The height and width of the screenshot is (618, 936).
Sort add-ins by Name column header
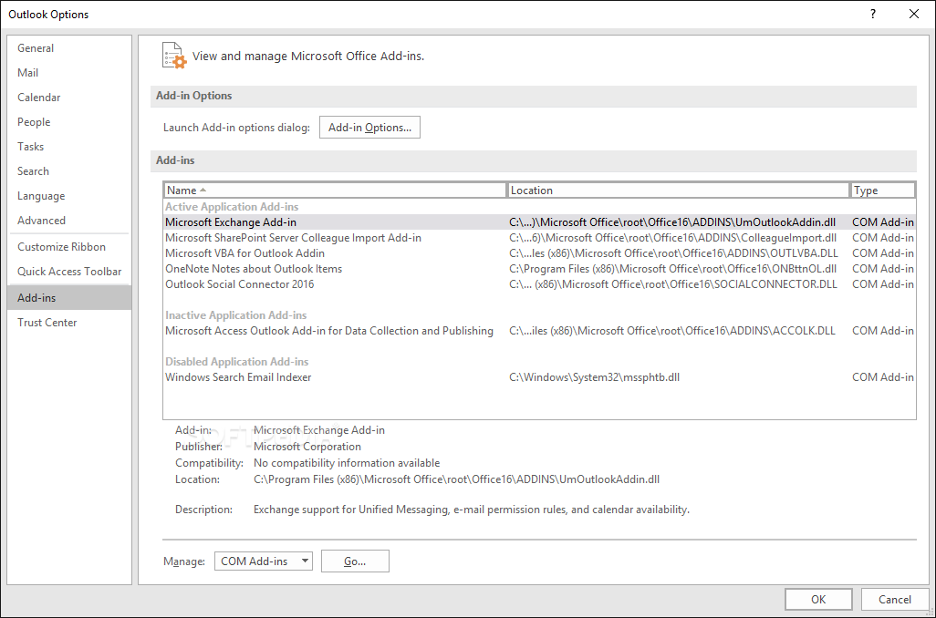coord(335,191)
